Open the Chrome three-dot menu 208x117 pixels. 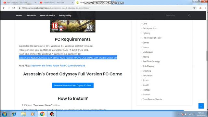[x=205, y=8]
